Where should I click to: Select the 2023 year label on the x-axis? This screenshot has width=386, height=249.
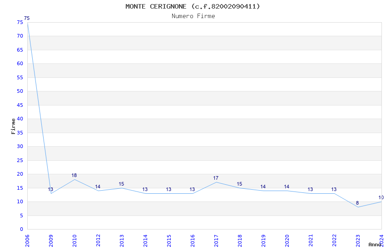(x=358, y=241)
